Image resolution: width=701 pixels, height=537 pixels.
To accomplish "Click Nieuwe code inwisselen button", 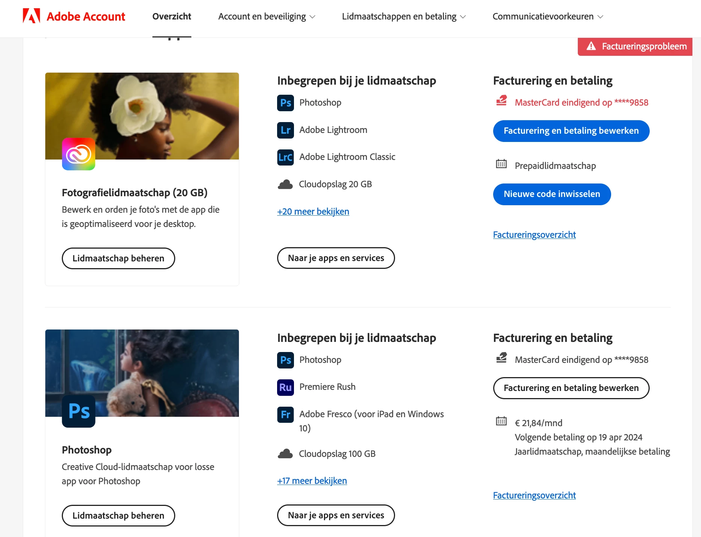I will click(x=552, y=194).
